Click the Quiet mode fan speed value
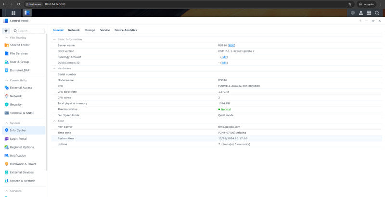Viewport: 385px width, 197px height. tap(226, 115)
